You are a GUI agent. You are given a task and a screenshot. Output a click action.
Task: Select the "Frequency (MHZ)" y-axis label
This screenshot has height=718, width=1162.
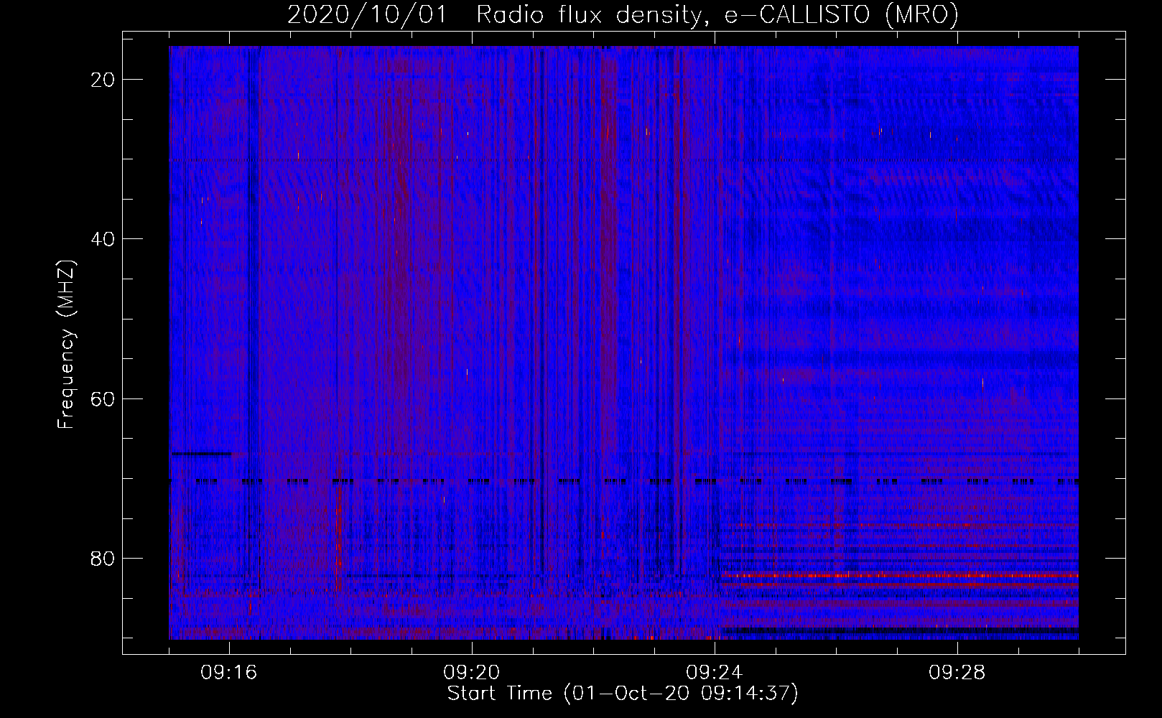(x=67, y=344)
